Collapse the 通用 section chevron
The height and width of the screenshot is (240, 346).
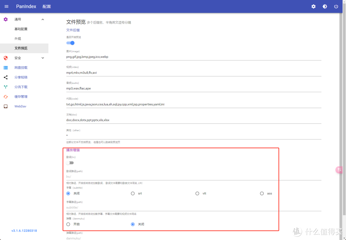43,20
